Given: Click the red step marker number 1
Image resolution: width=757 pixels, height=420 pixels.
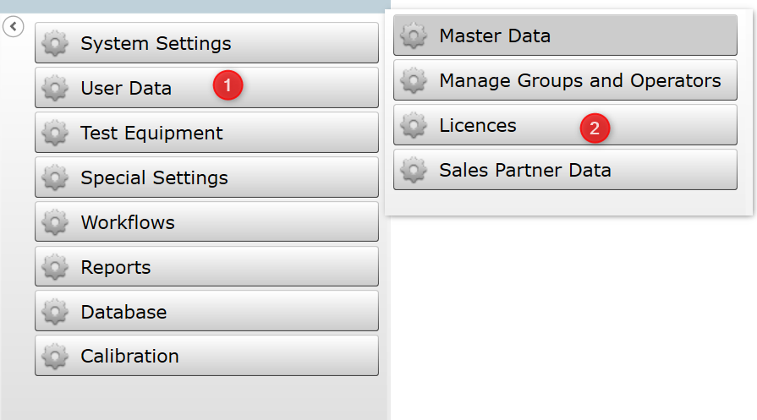Looking at the screenshot, I should pyautogui.click(x=228, y=85).
